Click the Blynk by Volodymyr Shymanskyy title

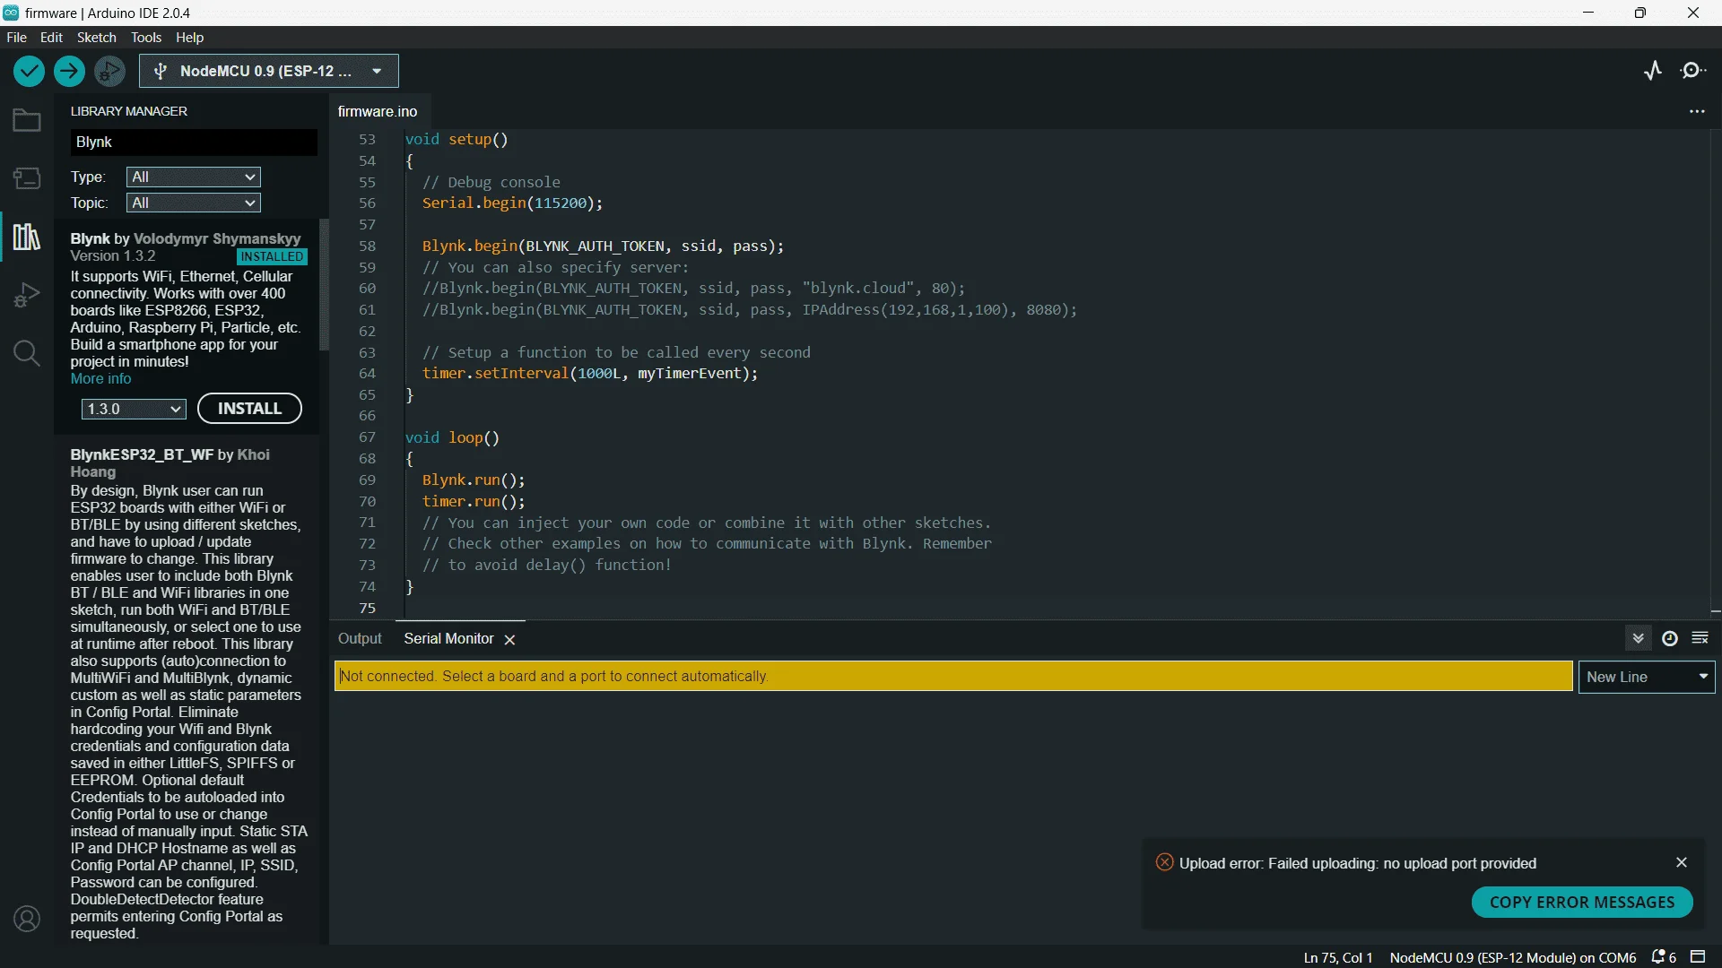click(186, 238)
